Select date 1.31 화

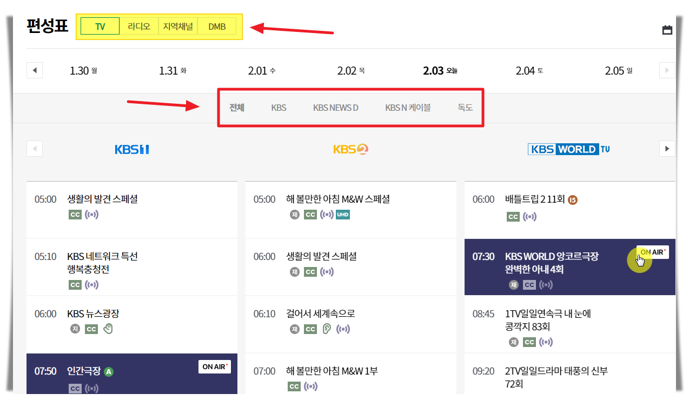pos(173,71)
